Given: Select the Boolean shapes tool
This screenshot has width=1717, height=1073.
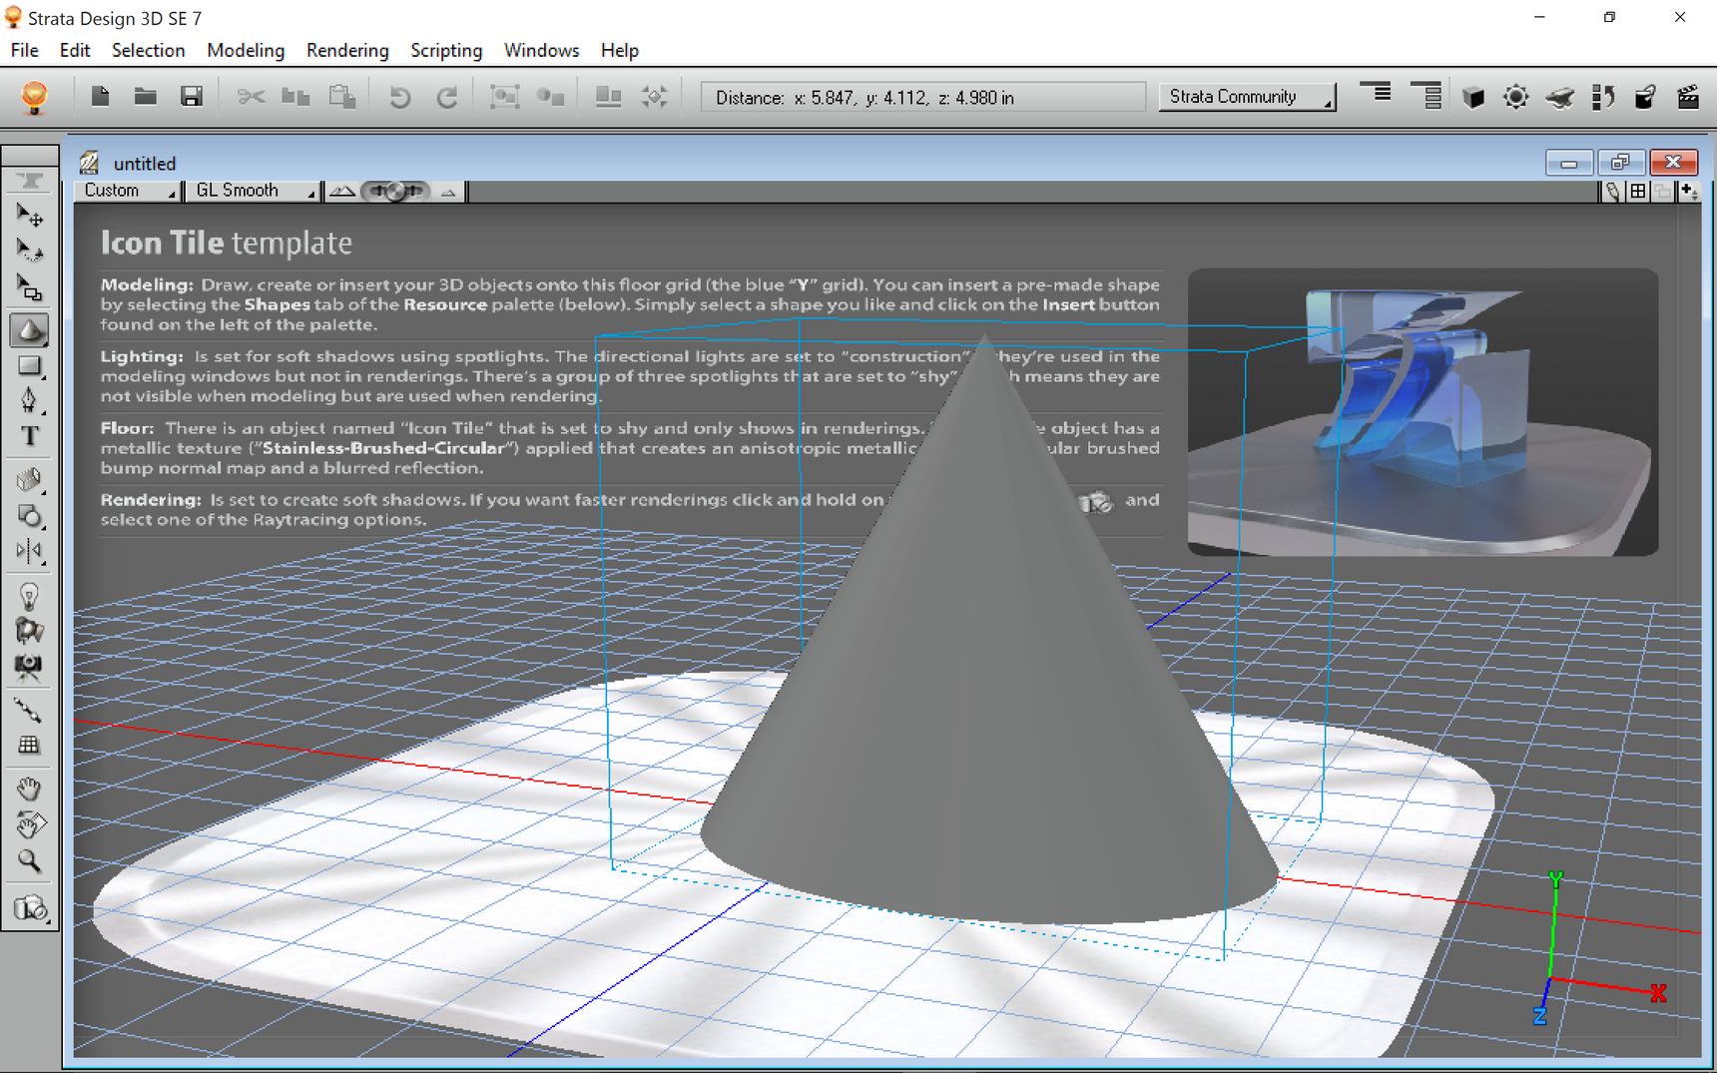Looking at the screenshot, I should point(30,516).
